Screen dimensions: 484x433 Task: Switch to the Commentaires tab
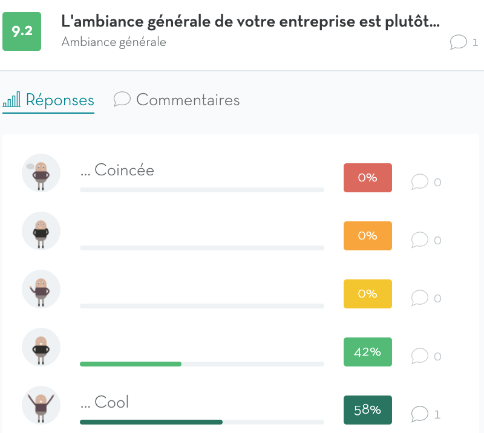point(177,100)
